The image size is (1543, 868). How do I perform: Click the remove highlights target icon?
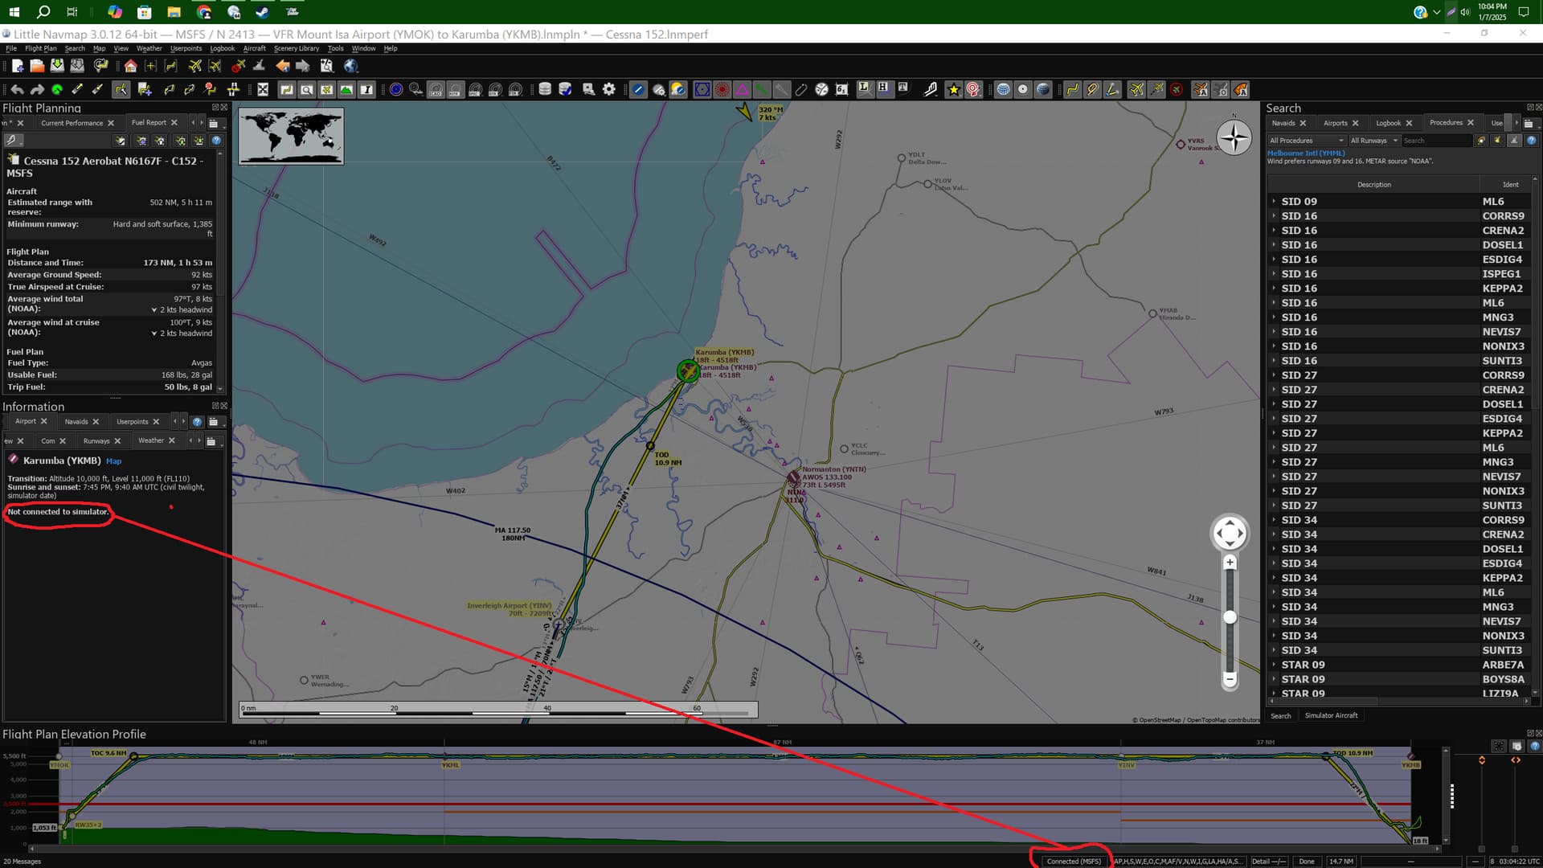click(972, 90)
